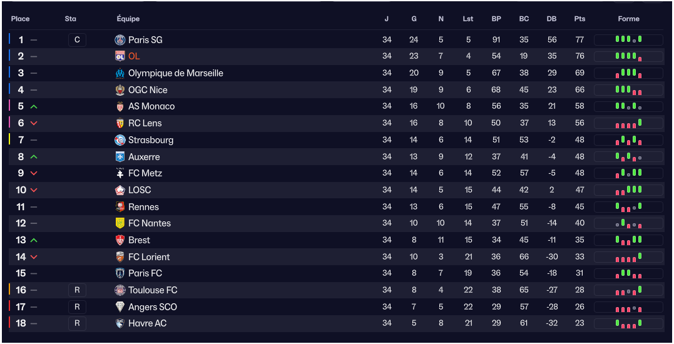Click the Toulouse FC club crest
The width and height of the screenshot is (674, 344).
pyautogui.click(x=120, y=290)
